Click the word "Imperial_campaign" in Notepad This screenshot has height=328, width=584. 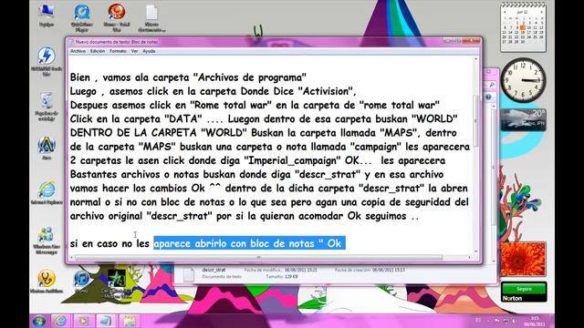(x=292, y=160)
